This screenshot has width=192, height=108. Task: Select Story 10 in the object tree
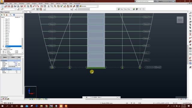[7, 32]
